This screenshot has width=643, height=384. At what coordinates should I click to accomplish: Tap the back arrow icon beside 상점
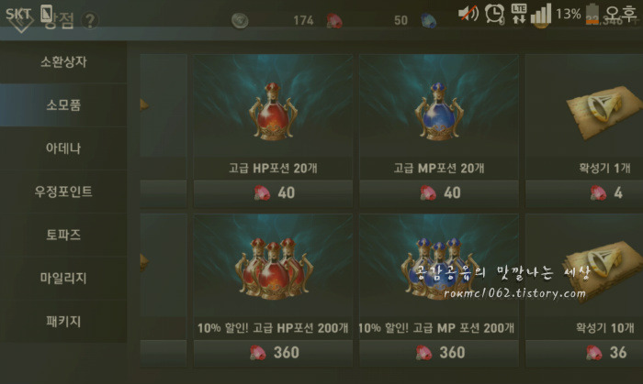20,21
